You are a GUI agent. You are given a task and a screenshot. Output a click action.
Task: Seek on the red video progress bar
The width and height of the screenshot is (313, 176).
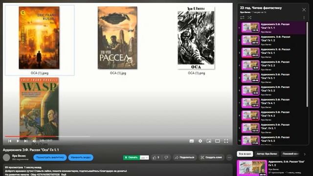tap(117, 136)
